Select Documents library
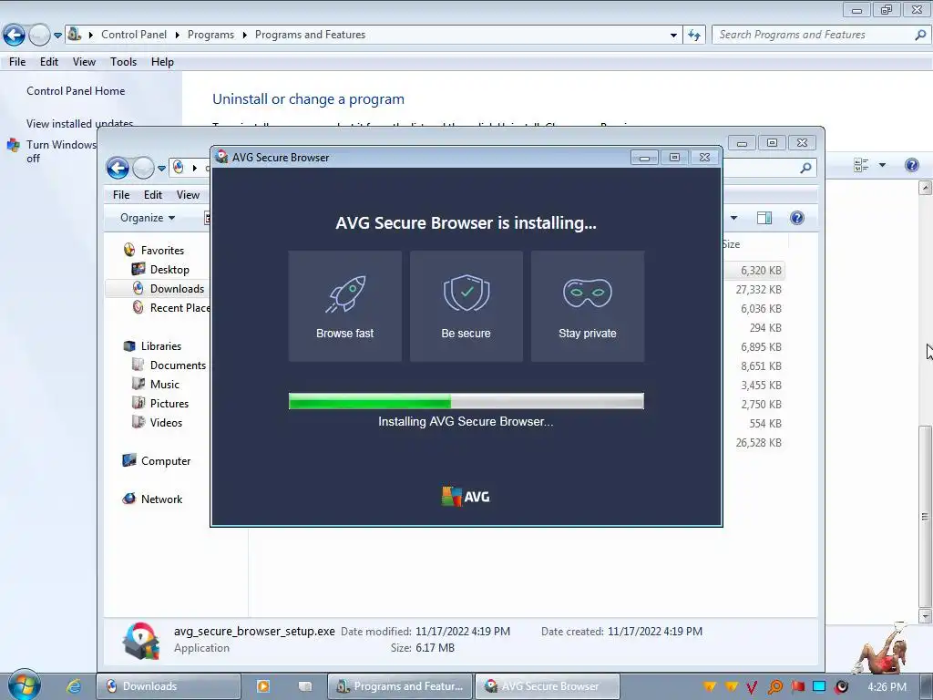Viewport: 933px width, 700px height. tap(178, 365)
